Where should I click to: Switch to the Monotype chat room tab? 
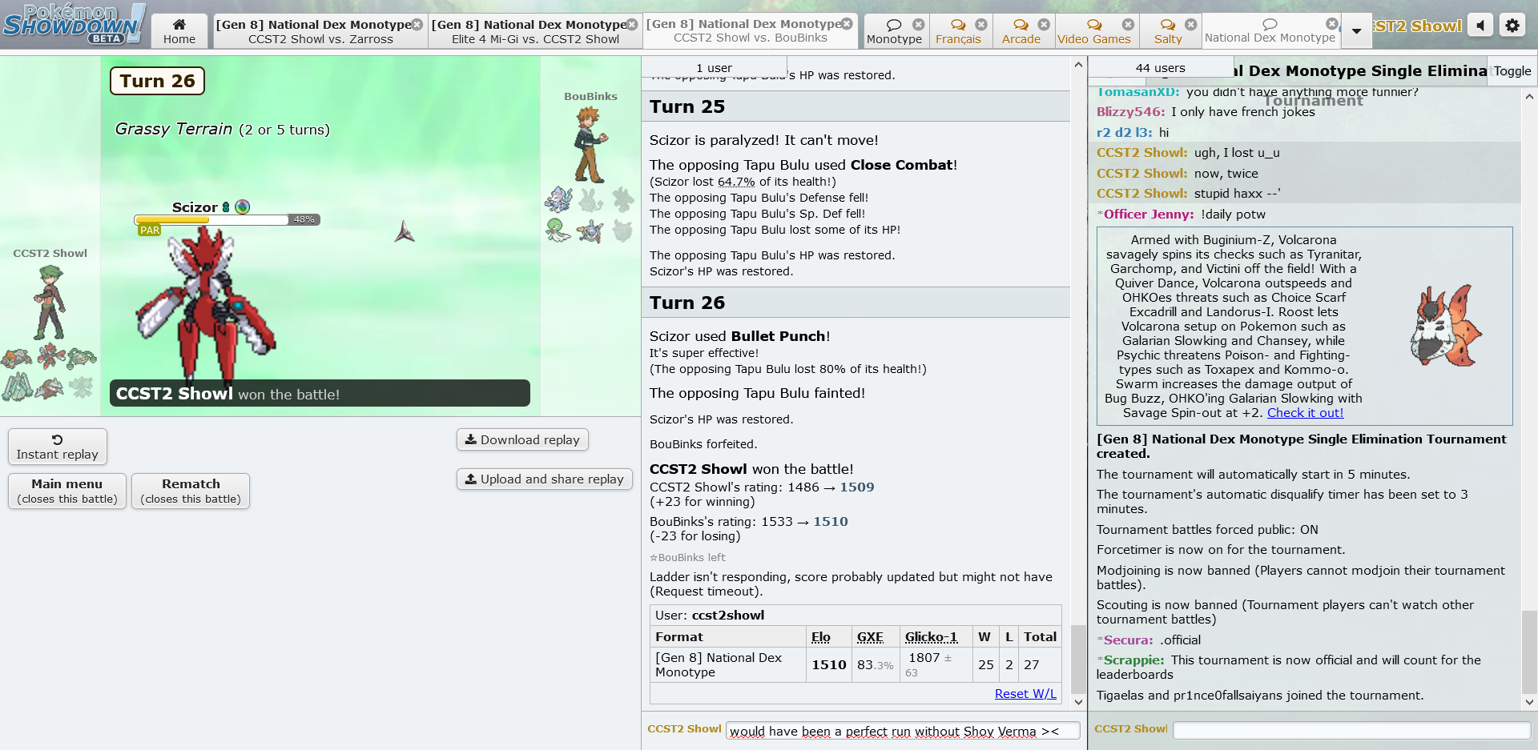[895, 31]
